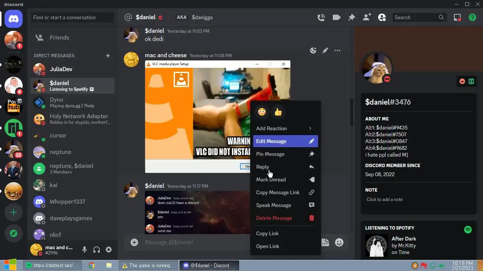Viewport: 483px width, 271px height.
Task: Open the Peter Griffin server icon
Action: point(14,85)
